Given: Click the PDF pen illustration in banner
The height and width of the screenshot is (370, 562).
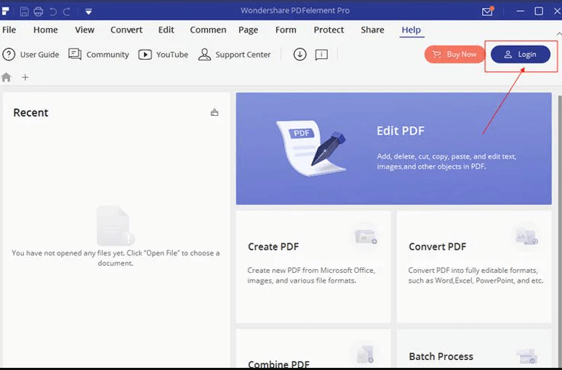Looking at the screenshot, I should pos(311,148).
